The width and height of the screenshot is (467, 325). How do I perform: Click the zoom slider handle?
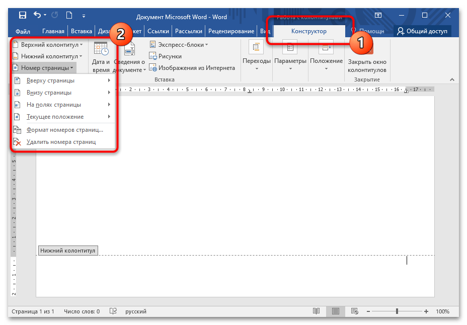pyautogui.click(x=397, y=311)
